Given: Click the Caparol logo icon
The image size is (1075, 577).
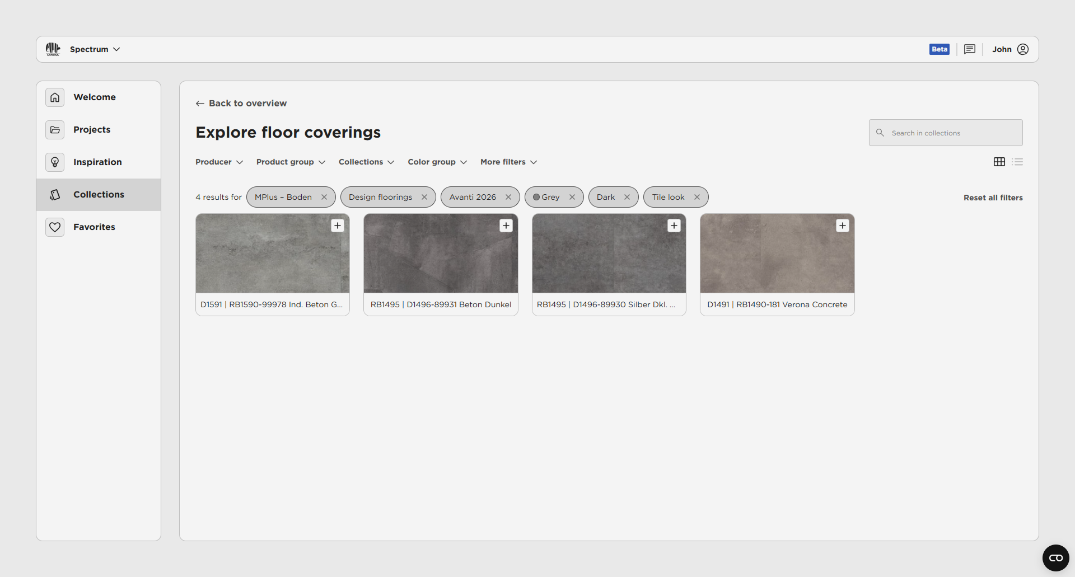Looking at the screenshot, I should (x=53, y=49).
